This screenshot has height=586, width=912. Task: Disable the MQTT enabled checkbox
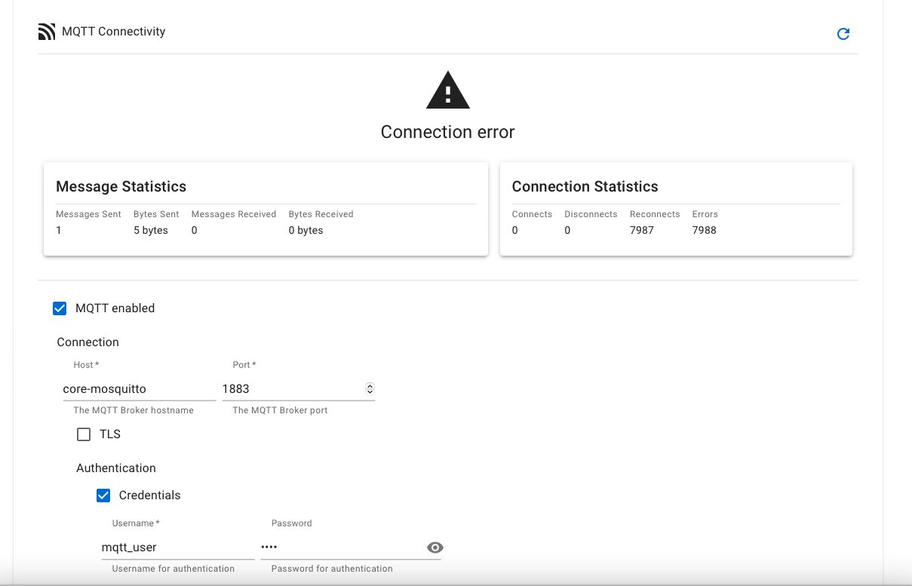(x=60, y=308)
